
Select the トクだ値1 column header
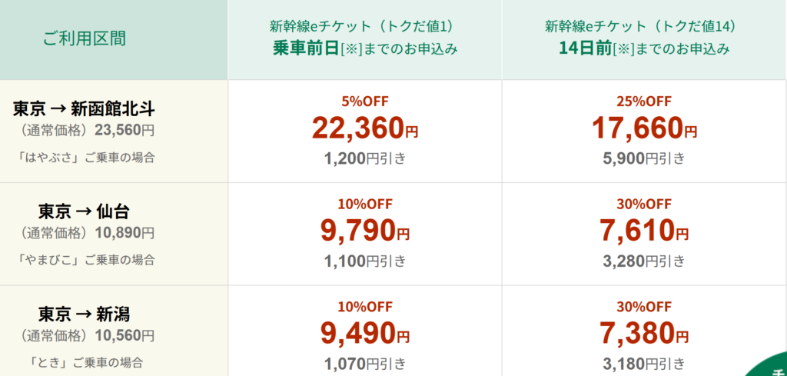(365, 40)
